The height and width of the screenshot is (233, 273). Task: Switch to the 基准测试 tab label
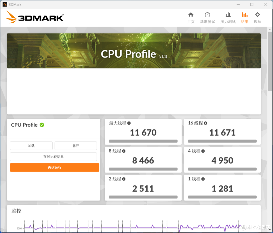click(208, 22)
